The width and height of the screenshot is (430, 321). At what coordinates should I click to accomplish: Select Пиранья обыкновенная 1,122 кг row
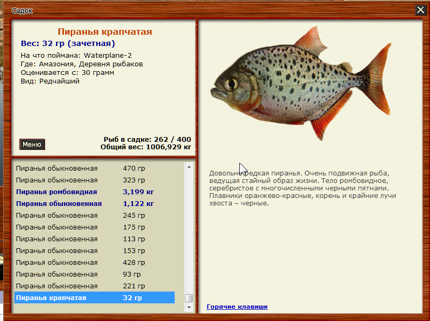(95, 204)
